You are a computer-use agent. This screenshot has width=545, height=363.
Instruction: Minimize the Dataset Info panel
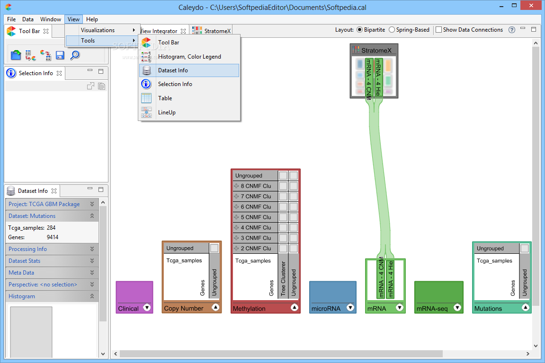[90, 189]
